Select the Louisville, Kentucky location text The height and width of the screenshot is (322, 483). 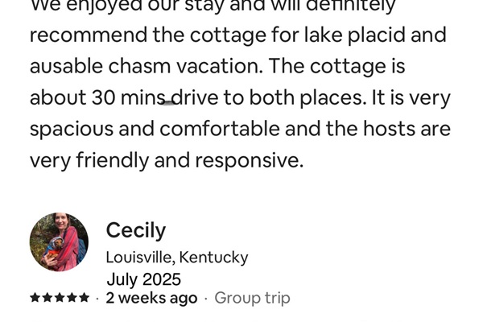[x=177, y=257]
